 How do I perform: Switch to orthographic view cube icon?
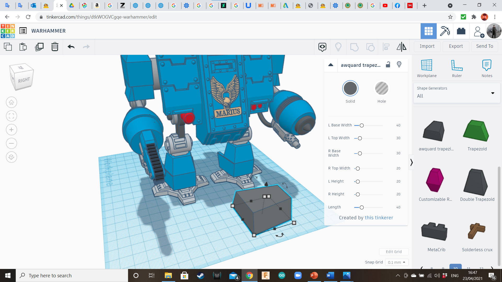pyautogui.click(x=12, y=157)
